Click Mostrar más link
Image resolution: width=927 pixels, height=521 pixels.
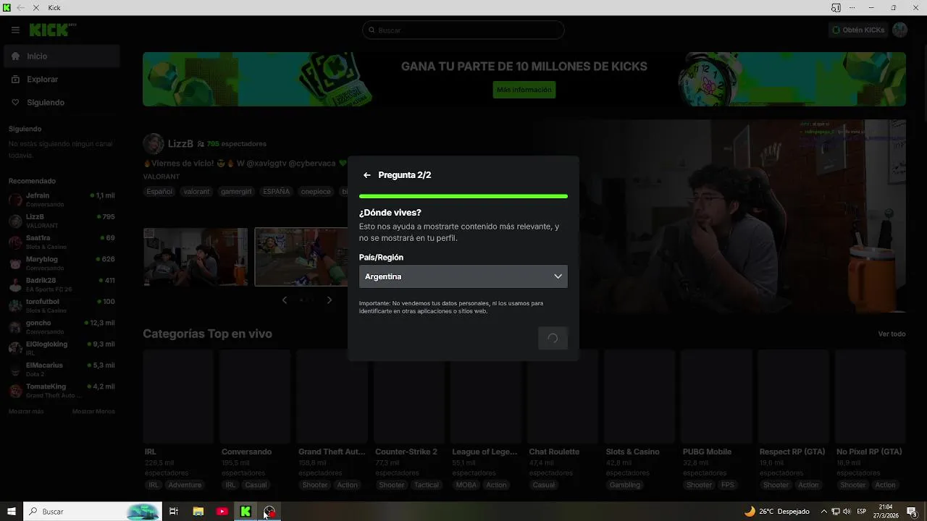(x=26, y=411)
